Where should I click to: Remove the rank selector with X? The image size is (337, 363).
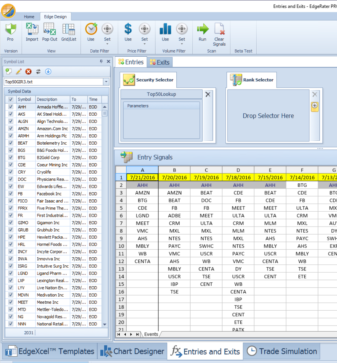tap(314, 94)
